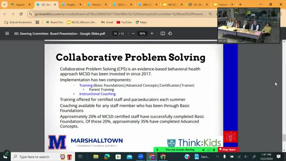Click the MCSD video thumbnail
286x161 pixels.
point(248,25)
